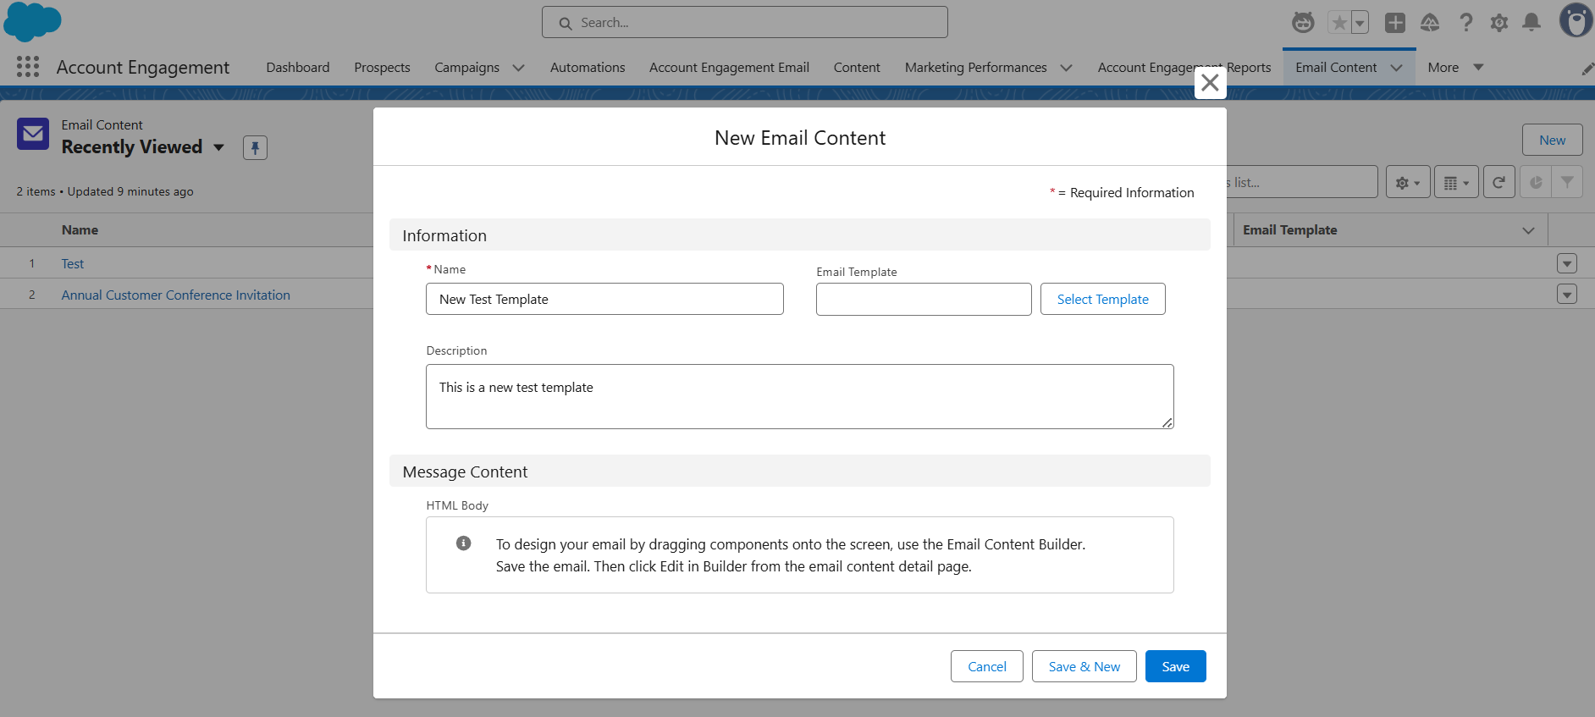Expand the Campaigns tab dropdown
The image size is (1595, 717).
pos(519,68)
